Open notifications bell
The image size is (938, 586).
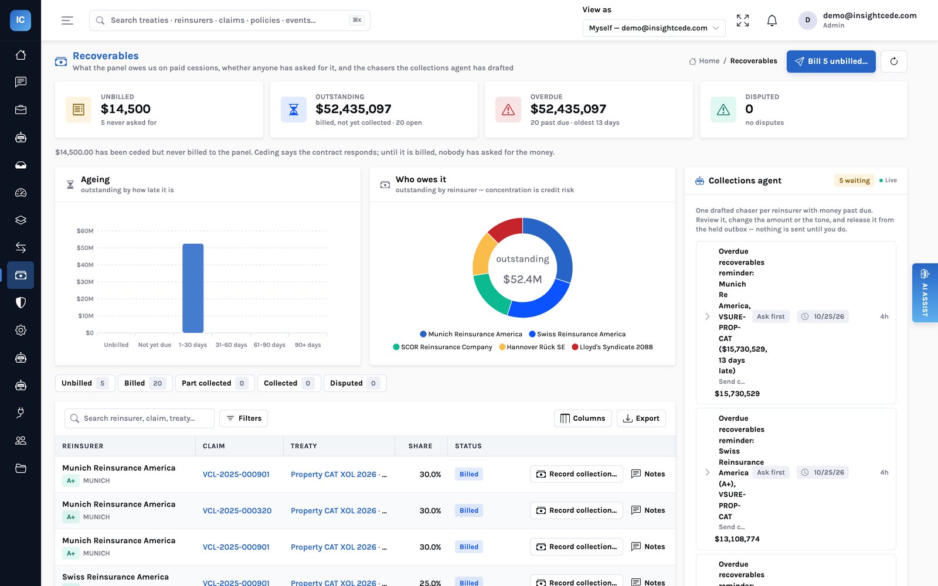tap(772, 21)
